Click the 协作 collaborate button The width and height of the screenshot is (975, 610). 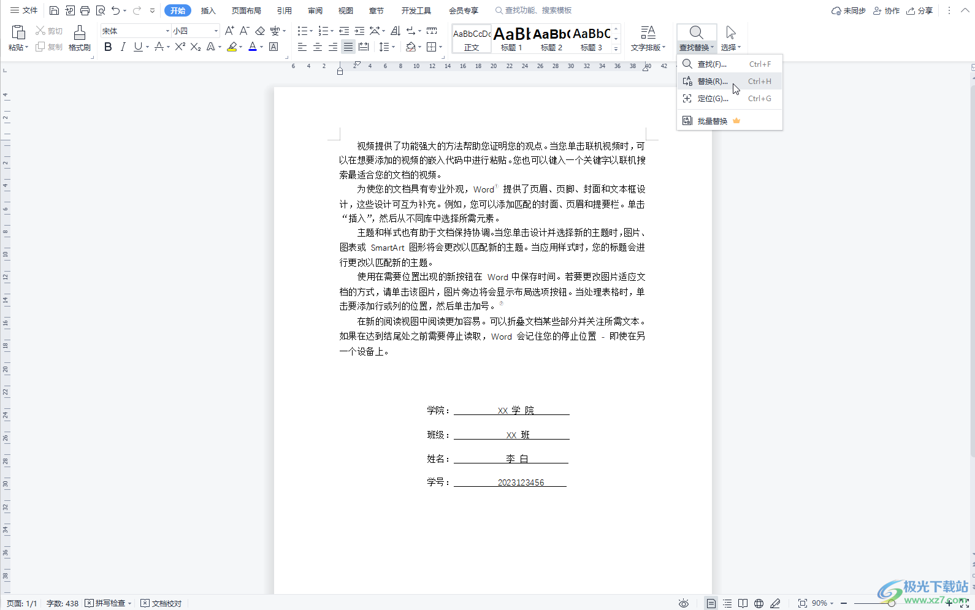886,10
